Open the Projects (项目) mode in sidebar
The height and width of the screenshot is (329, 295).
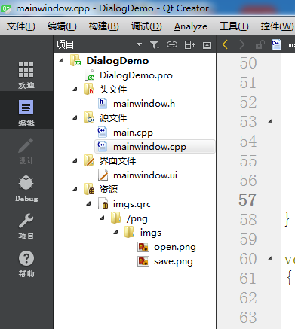click(26, 226)
